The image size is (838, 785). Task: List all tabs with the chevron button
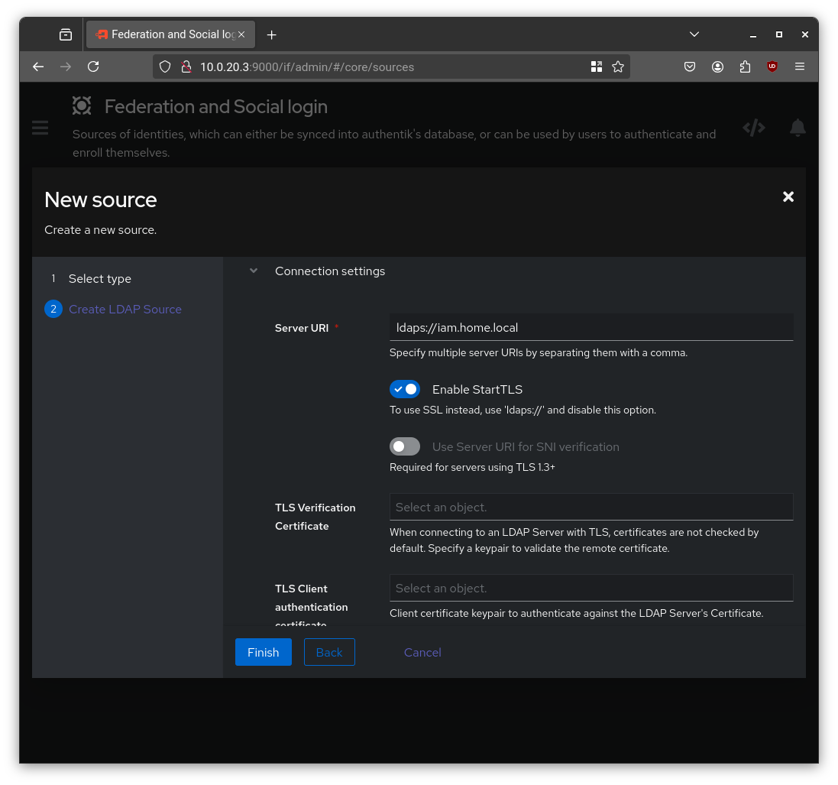(694, 34)
